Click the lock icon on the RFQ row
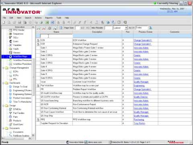This screenshot has height=145, width=193. pyautogui.click(x=38, y=120)
